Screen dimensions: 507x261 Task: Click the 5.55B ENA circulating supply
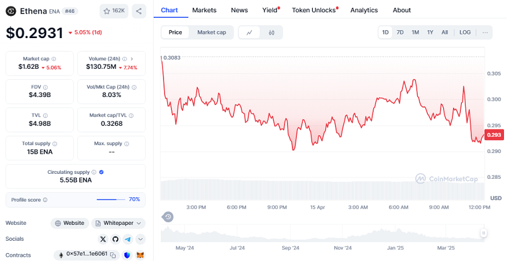(x=76, y=181)
